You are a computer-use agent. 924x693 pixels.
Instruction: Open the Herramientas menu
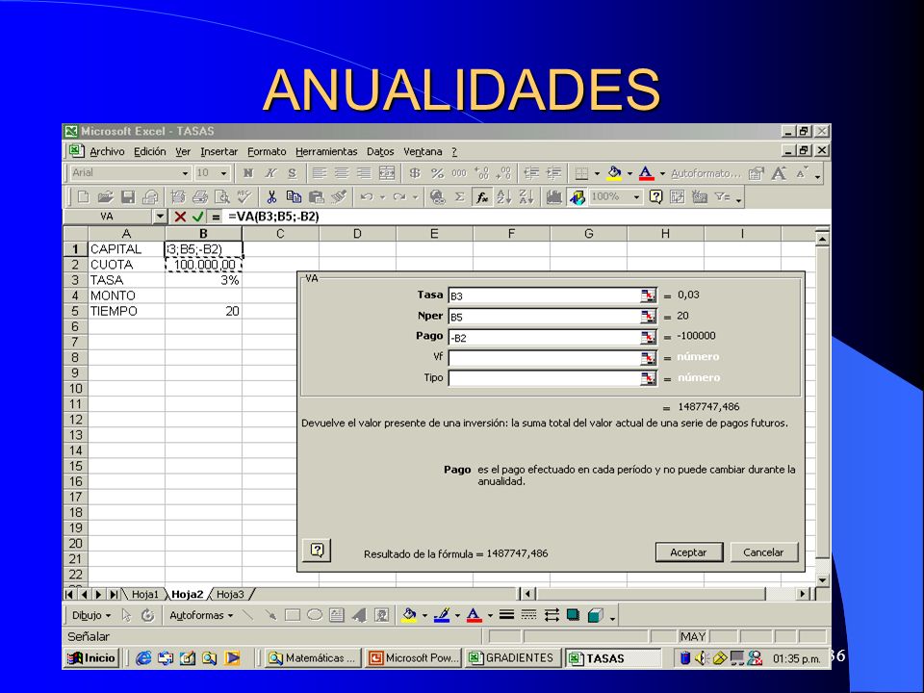point(326,151)
